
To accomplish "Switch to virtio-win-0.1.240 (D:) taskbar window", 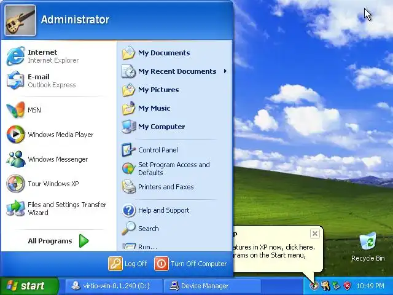I will click(114, 286).
